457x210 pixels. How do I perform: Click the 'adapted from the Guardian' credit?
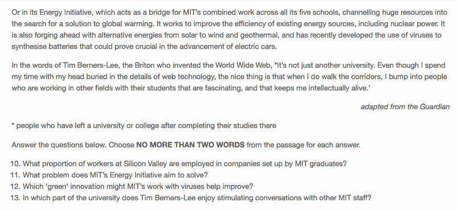click(x=405, y=107)
